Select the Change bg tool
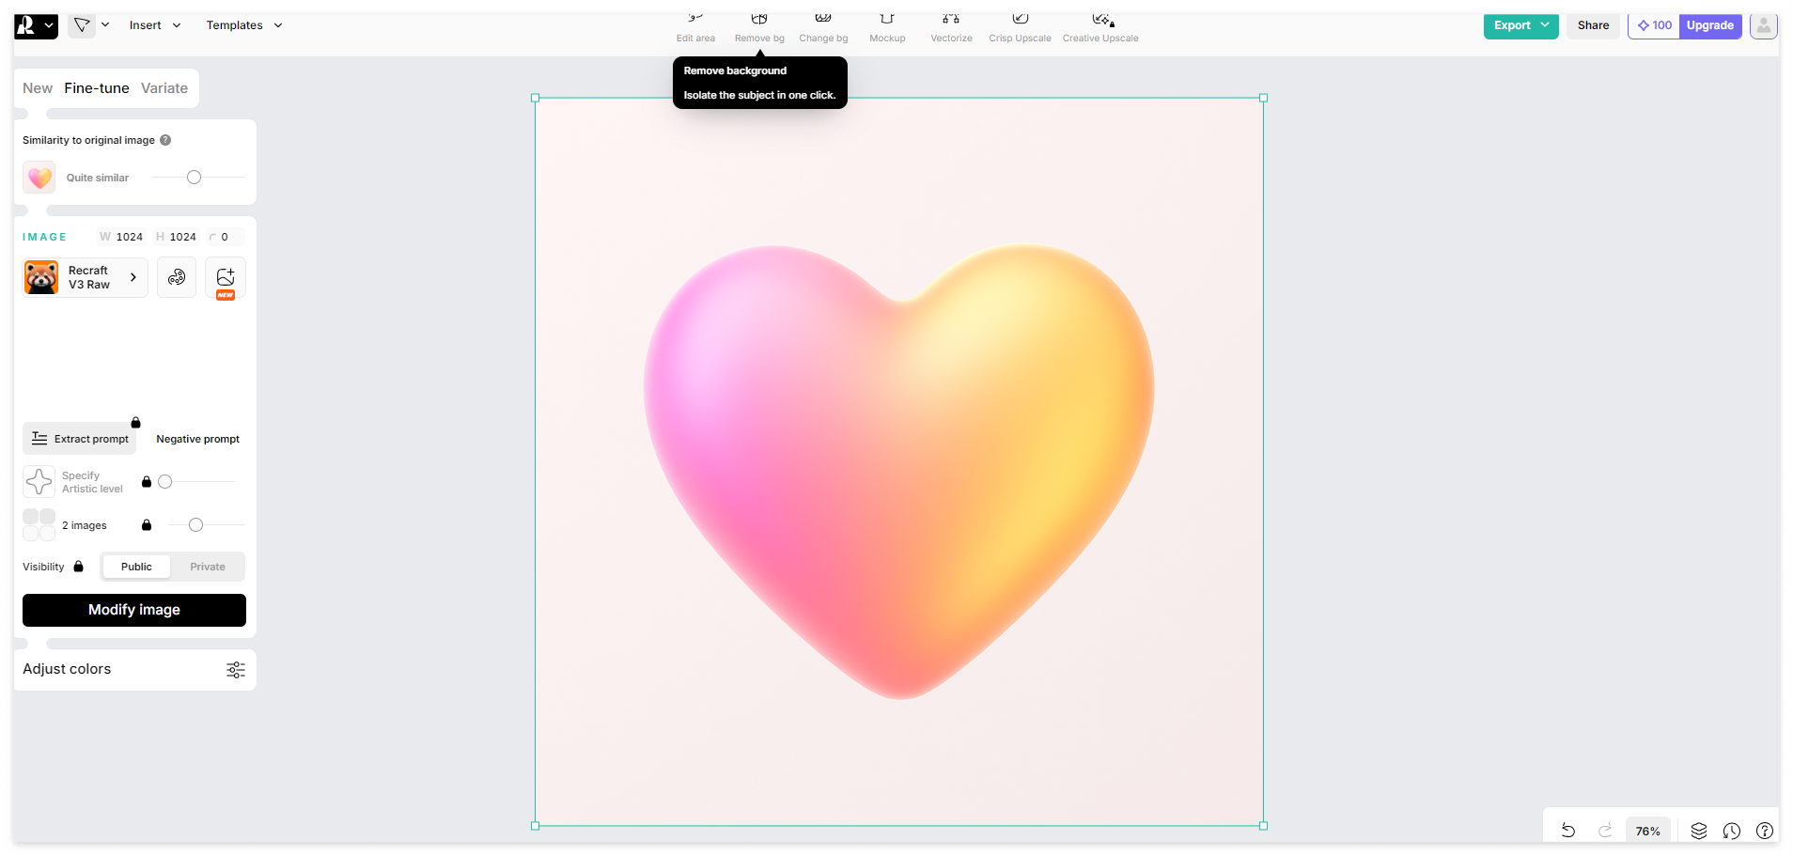This screenshot has height=856, width=1793. 823,28
